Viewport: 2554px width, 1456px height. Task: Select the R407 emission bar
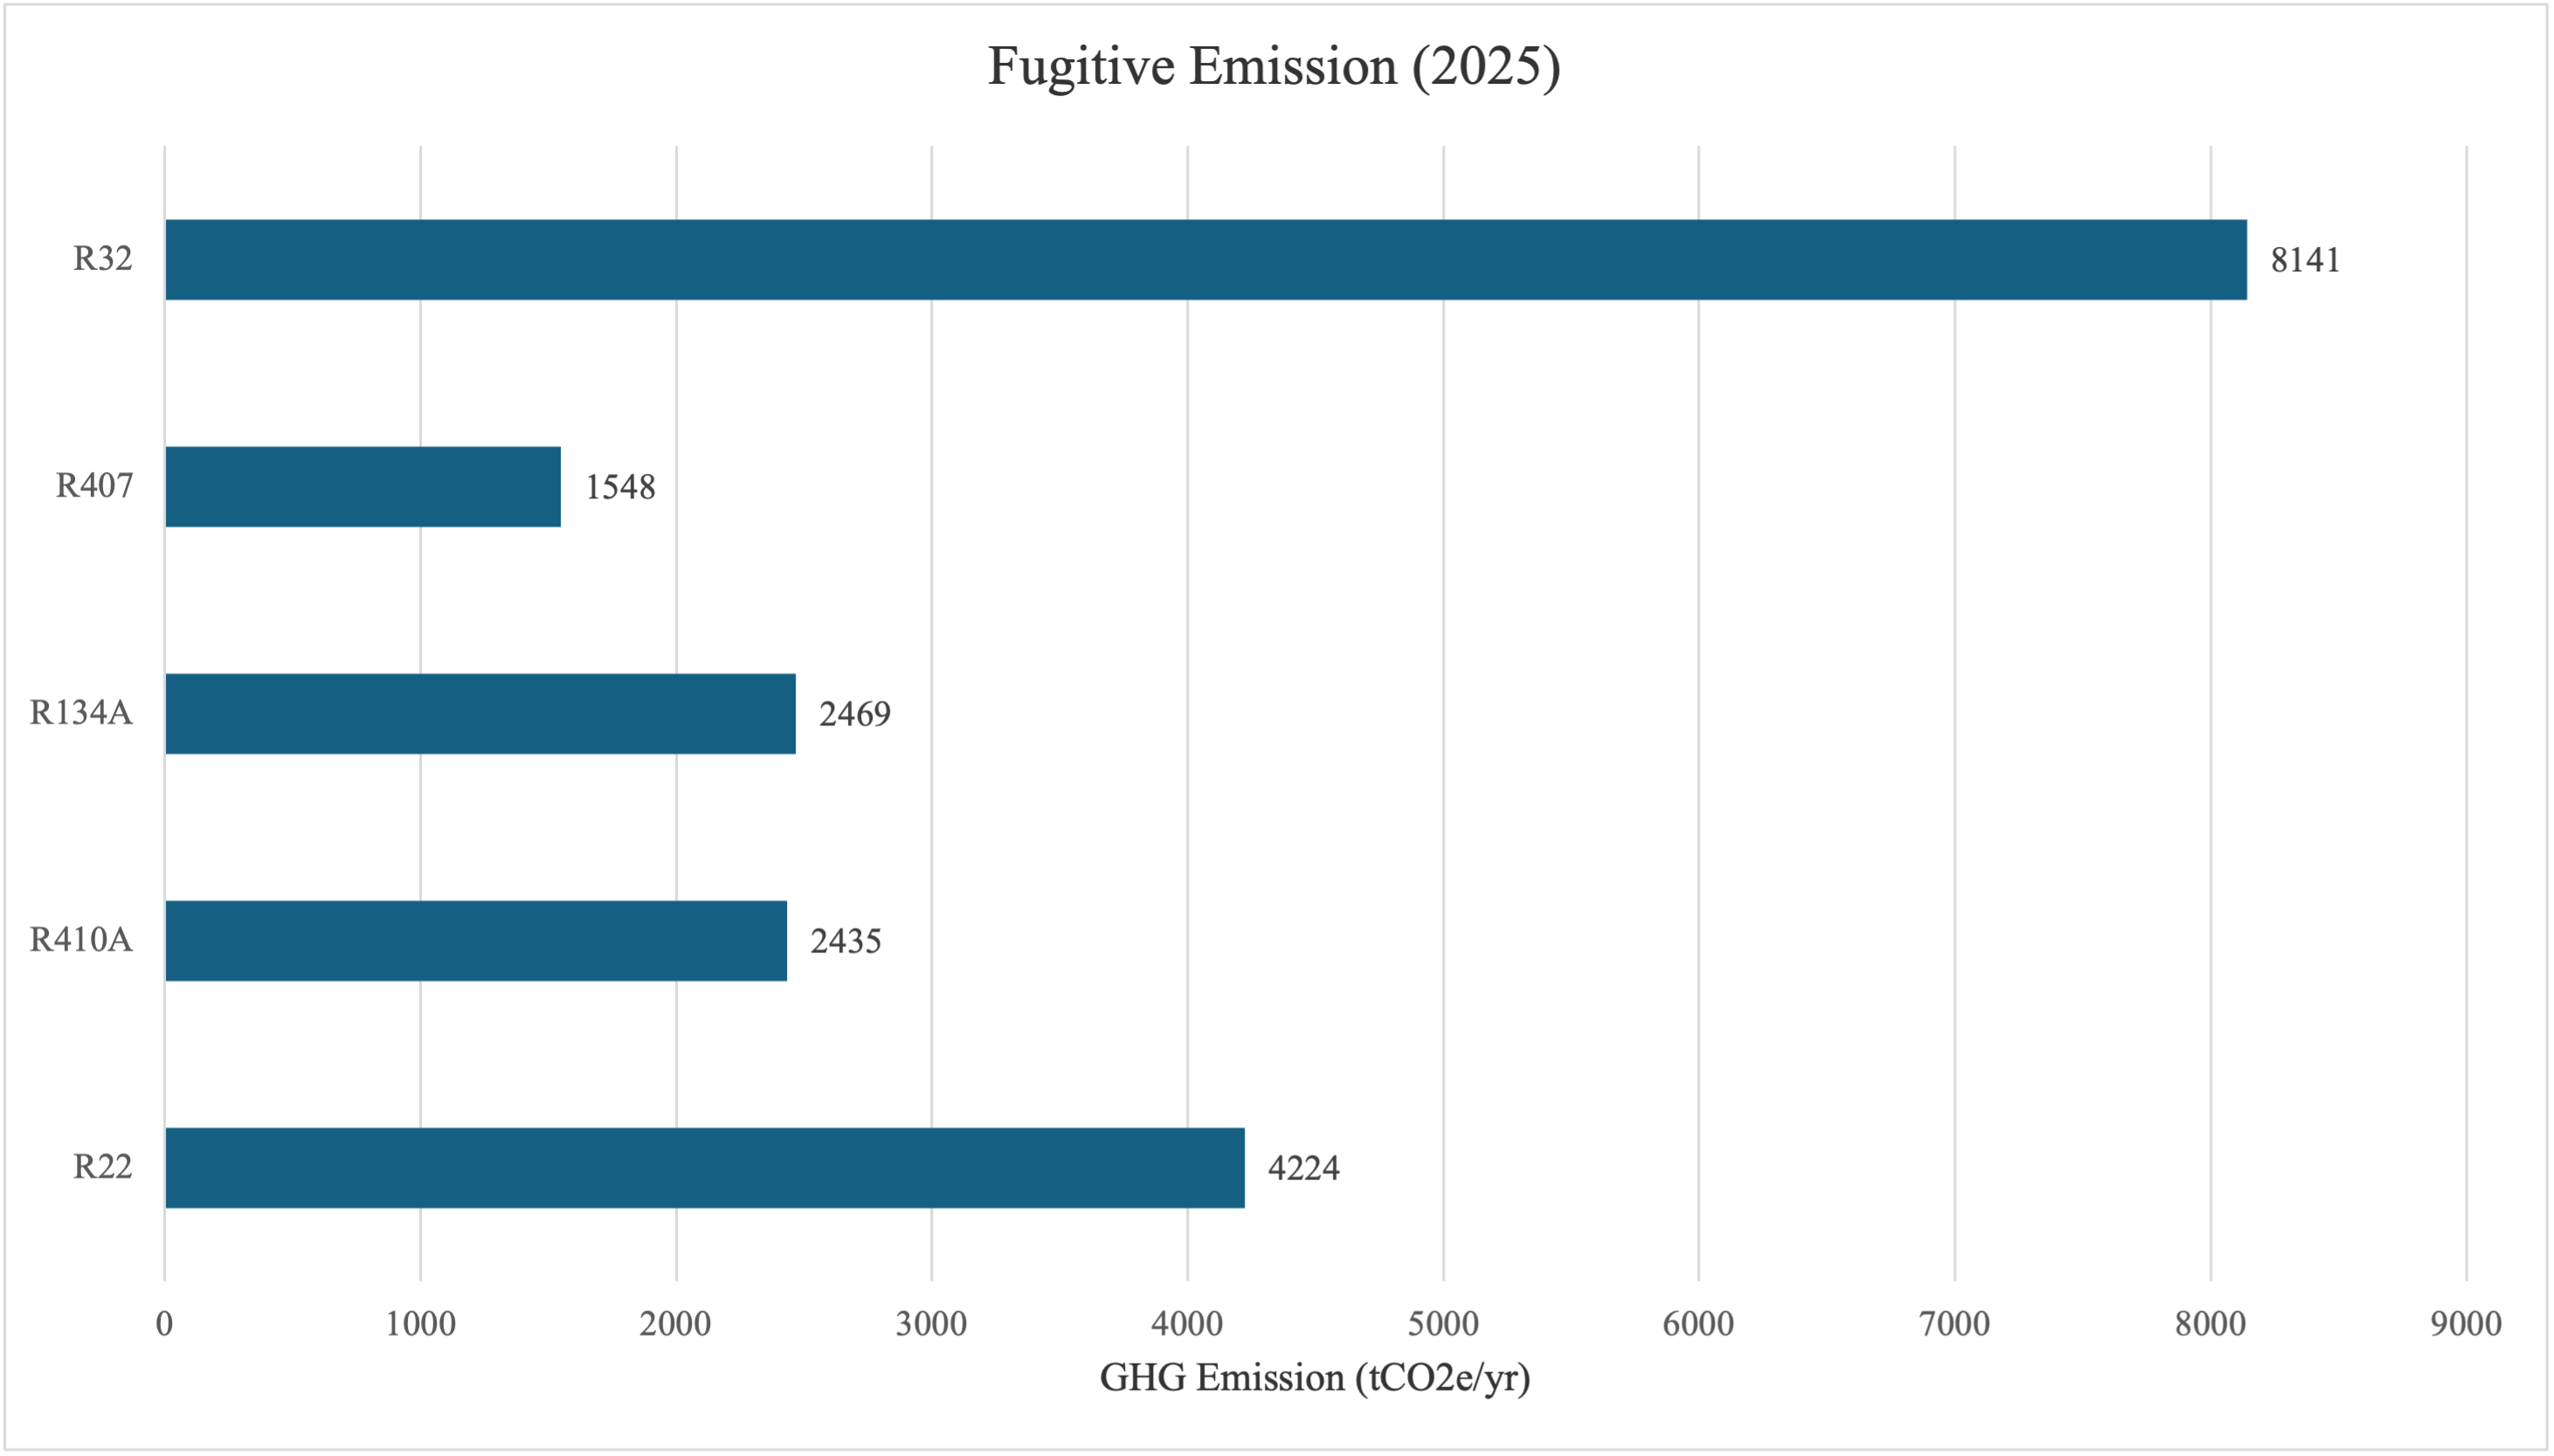click(x=362, y=487)
